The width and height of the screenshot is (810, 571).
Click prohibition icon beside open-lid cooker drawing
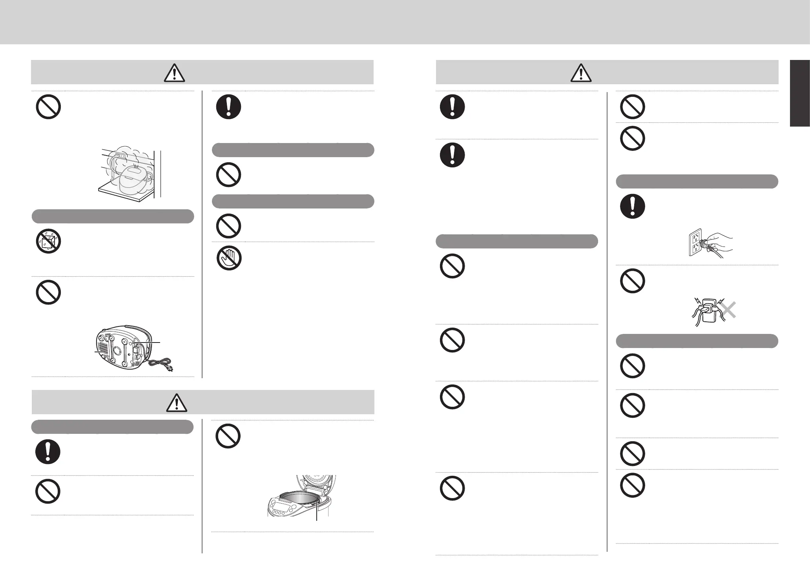coord(228,437)
